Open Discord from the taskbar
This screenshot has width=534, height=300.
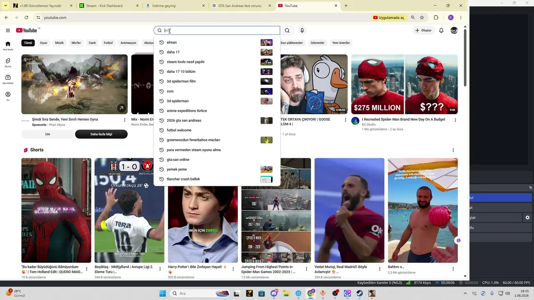[274, 293]
